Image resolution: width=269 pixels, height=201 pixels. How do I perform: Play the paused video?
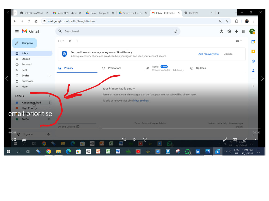click(135, 139)
